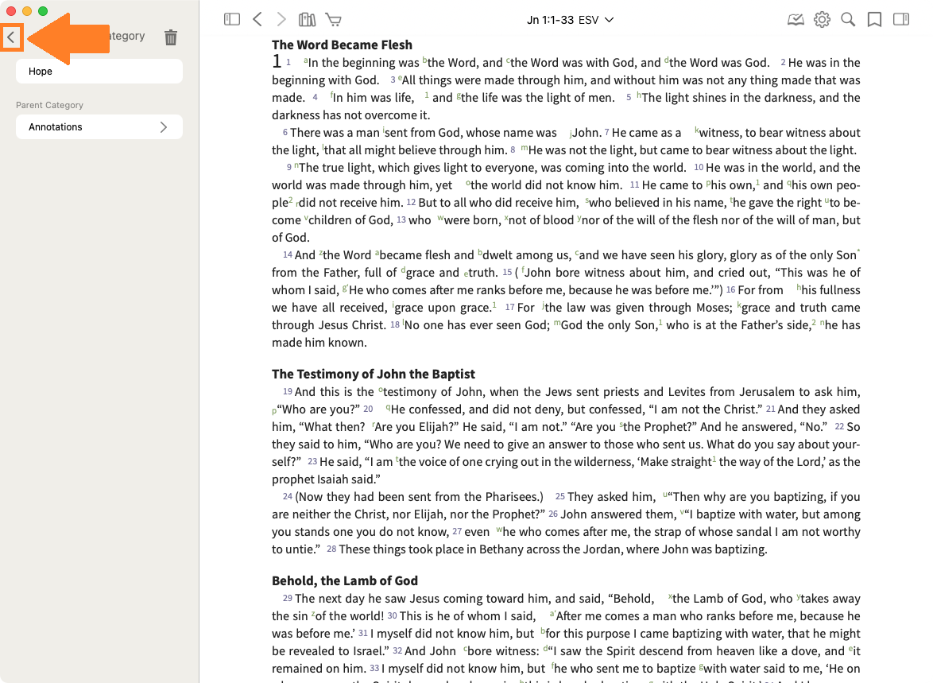Click the search magnifying glass
The width and height of the screenshot is (933, 683).
tap(848, 20)
